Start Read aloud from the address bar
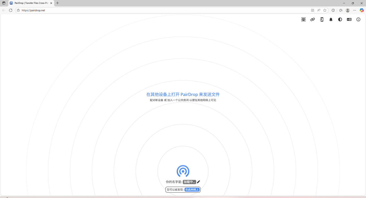Screen dimensions: 366x198 click(x=319, y=10)
